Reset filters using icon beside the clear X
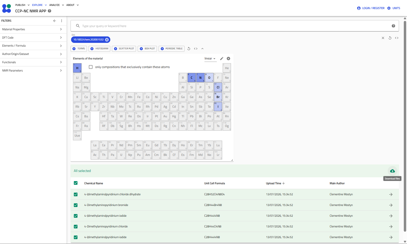This screenshot has width=407, height=244. point(390,38)
